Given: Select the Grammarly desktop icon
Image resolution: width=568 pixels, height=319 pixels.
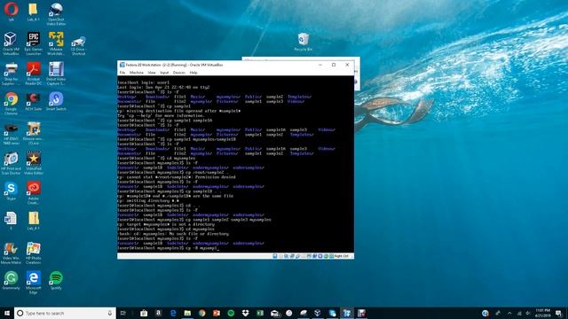Looking at the screenshot, I should tap(11, 281).
